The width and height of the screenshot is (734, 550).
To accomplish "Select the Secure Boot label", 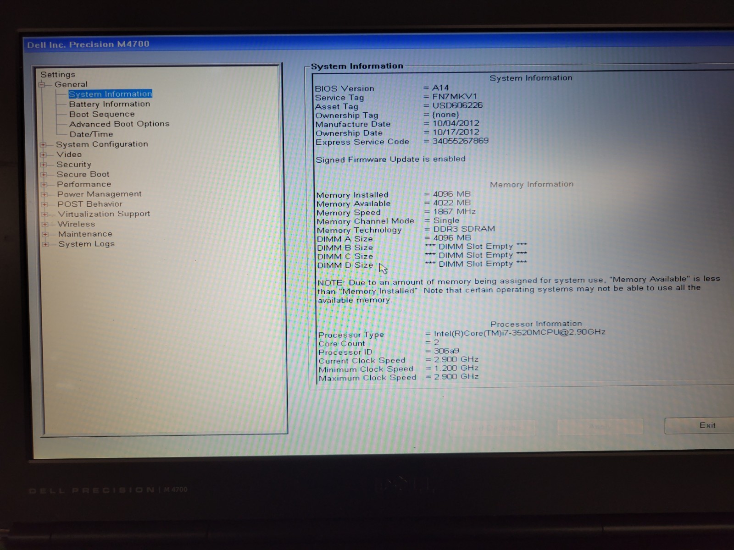I will [x=83, y=174].
